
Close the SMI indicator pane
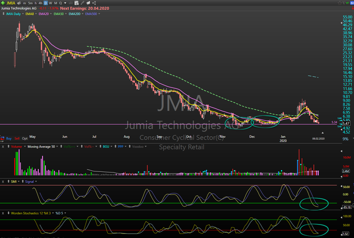tap(3, 182)
